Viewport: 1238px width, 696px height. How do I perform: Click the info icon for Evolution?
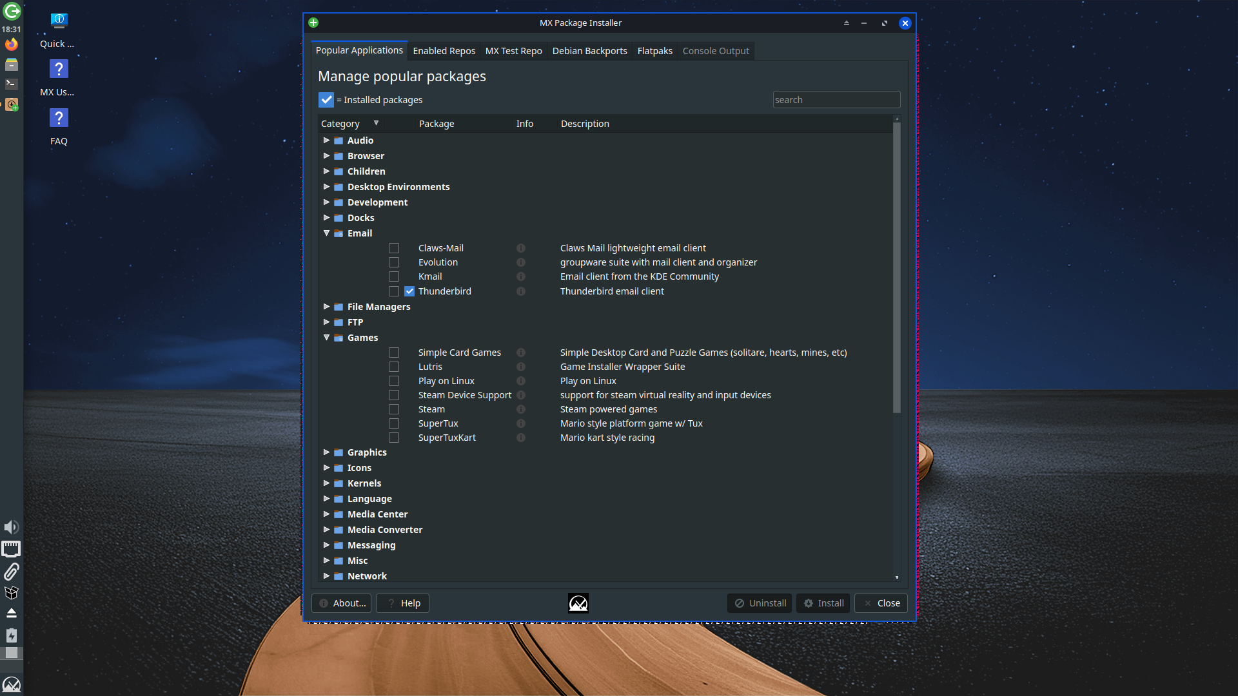tap(521, 262)
